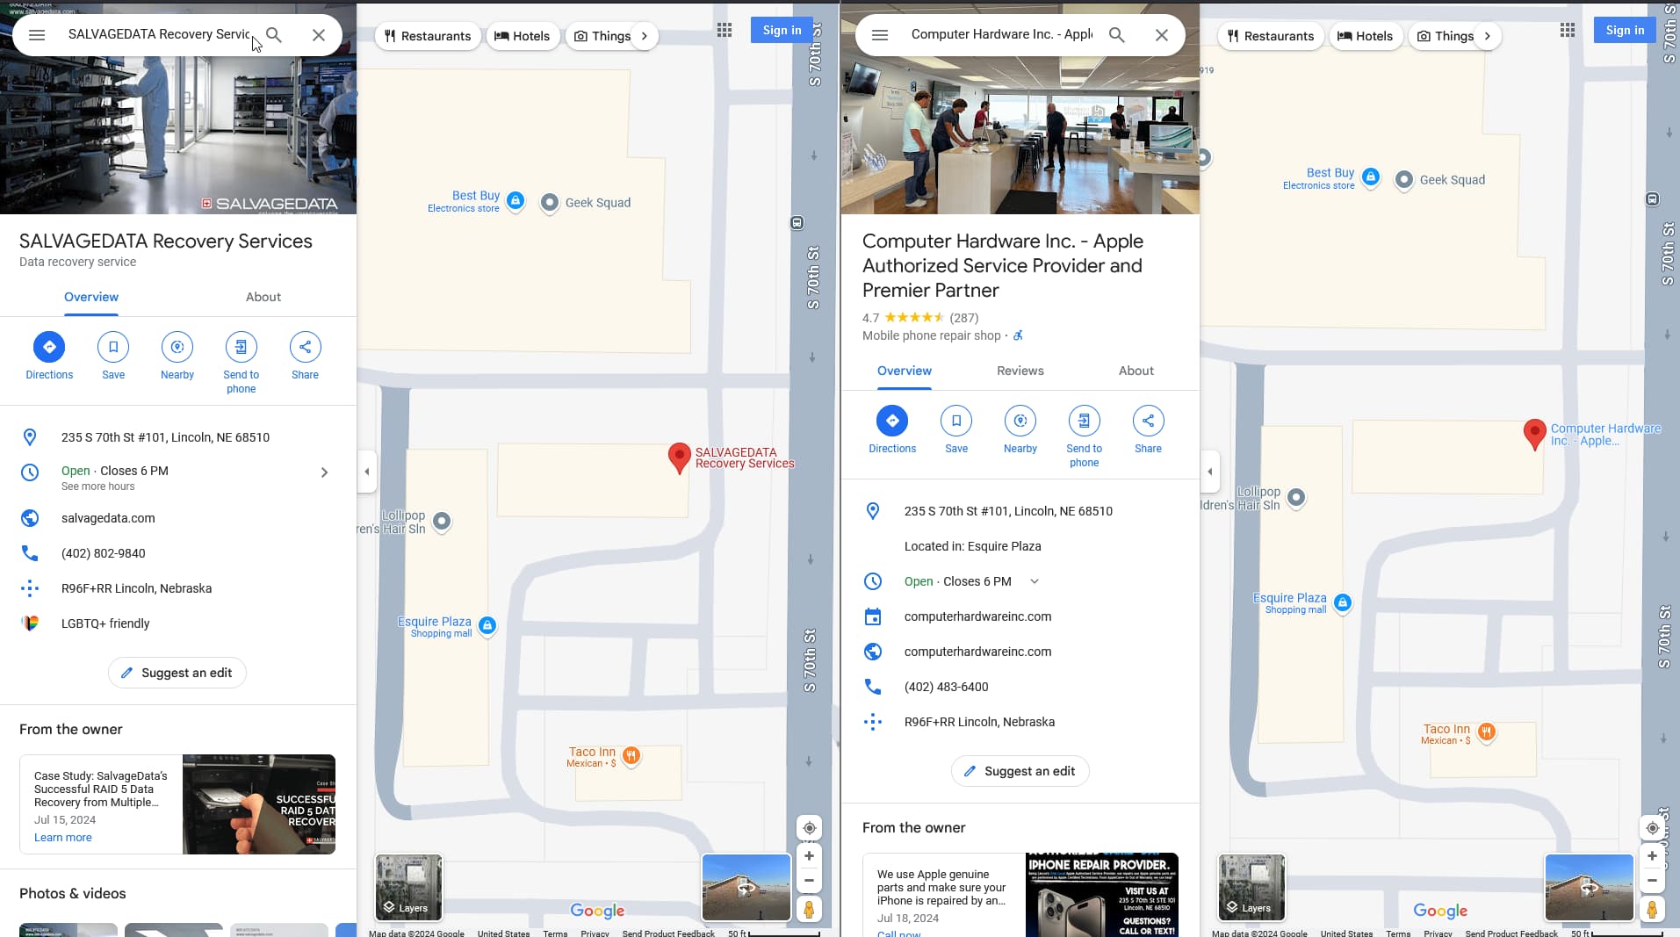This screenshot has height=937, width=1680.
Task: Click Taco Inn marker on left map
Action: tap(631, 755)
